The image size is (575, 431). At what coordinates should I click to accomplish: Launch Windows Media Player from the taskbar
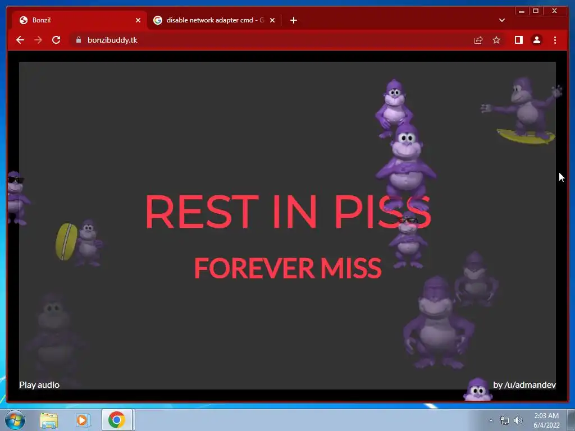point(83,420)
